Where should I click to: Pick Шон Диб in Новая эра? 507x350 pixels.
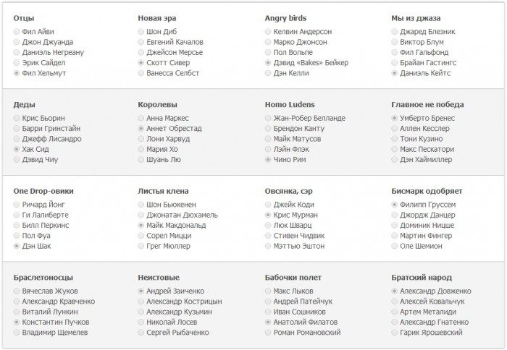(141, 32)
